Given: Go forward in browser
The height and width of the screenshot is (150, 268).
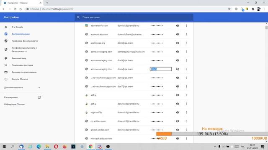Looking at the screenshot, I should pos(9,9).
